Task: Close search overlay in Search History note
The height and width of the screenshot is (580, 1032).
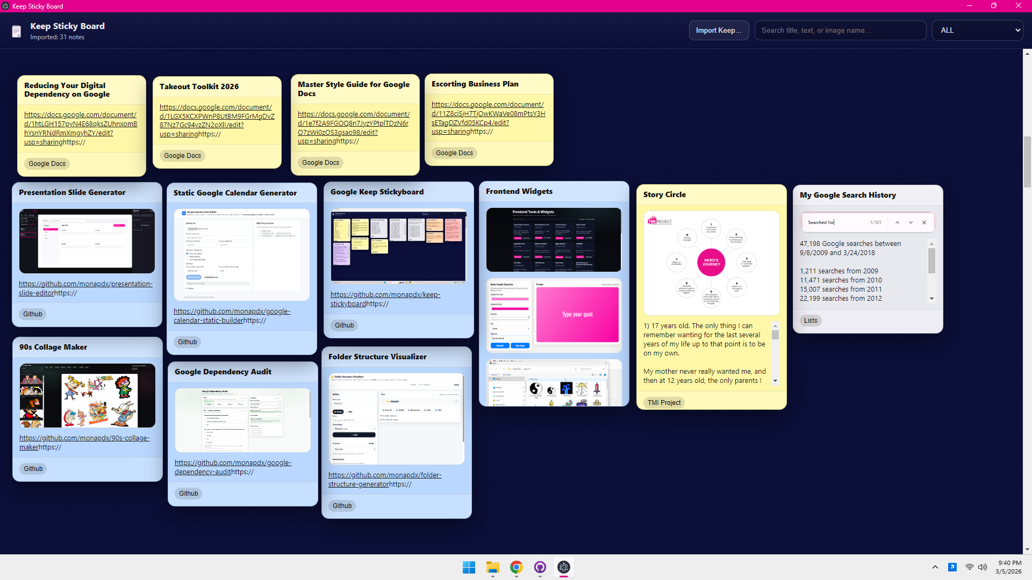Action: (924, 222)
